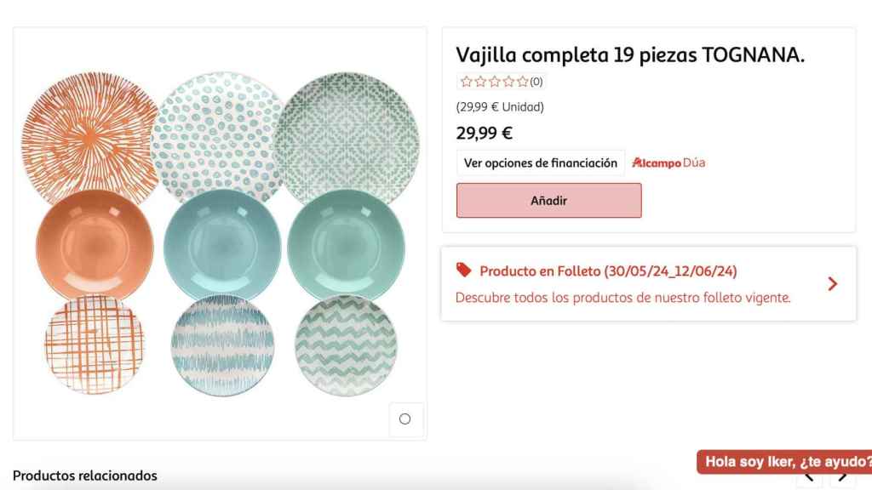Expand the folleto details with the right chevron
Viewport: 872px width, 490px height.
click(832, 283)
